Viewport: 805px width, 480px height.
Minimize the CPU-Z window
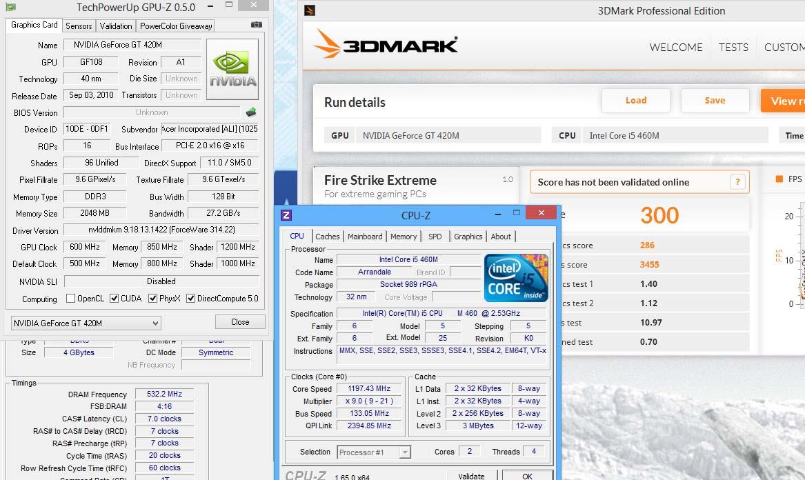(498, 213)
